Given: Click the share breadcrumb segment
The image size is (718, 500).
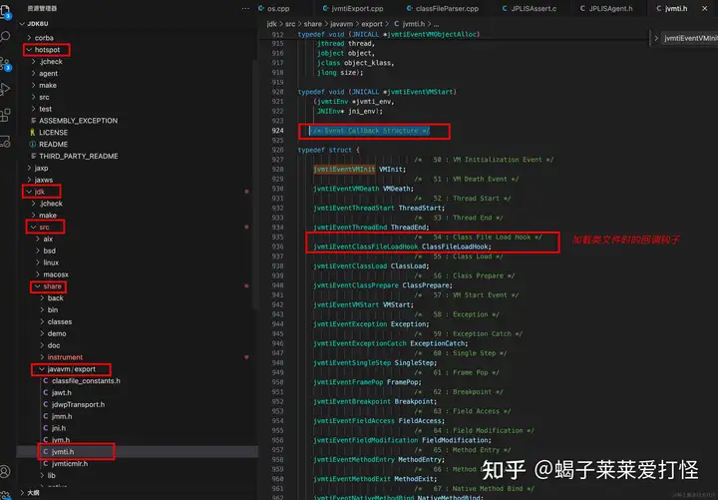Looking at the screenshot, I should (313, 24).
